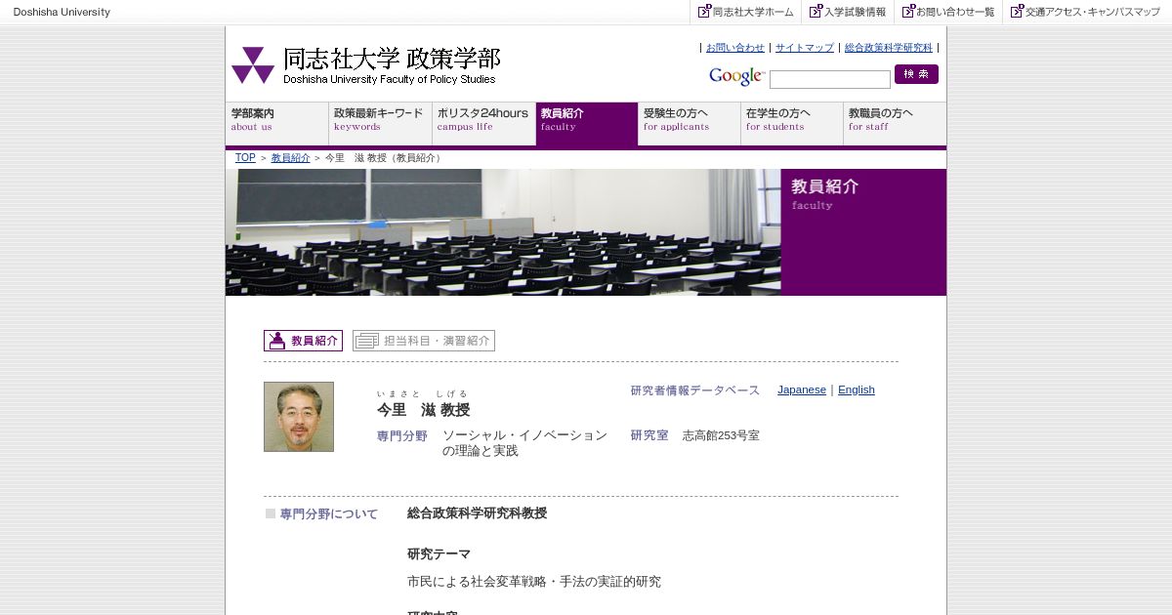Select the 教員紹介 faculty menu tab
This screenshot has height=615, width=1172.
(x=587, y=124)
